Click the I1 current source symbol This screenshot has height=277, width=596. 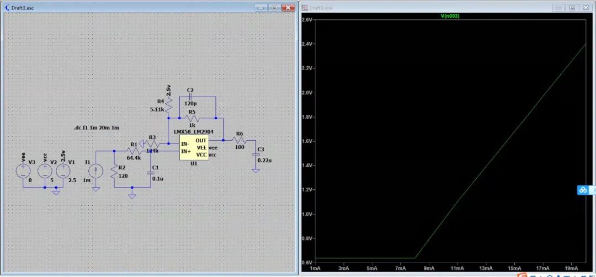95,171
